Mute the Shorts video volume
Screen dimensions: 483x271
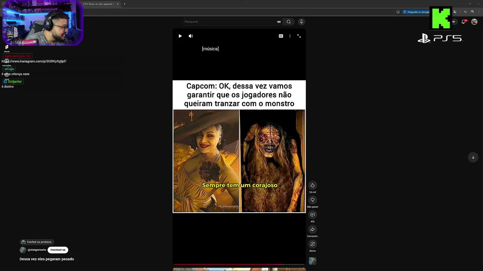point(191,36)
